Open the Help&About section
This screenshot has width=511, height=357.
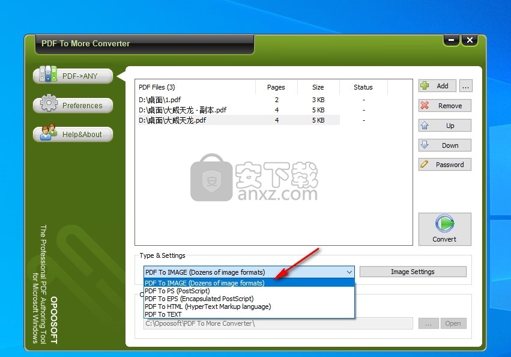click(x=73, y=134)
